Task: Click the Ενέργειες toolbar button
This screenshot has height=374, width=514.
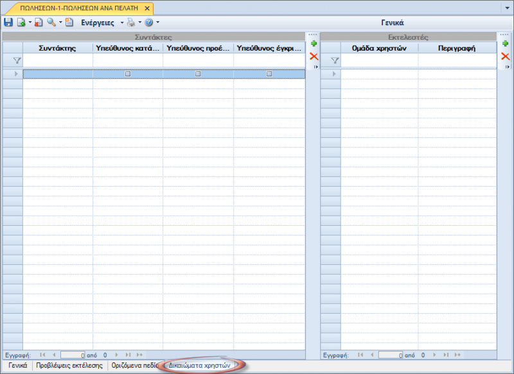Action: pyautogui.click(x=98, y=22)
